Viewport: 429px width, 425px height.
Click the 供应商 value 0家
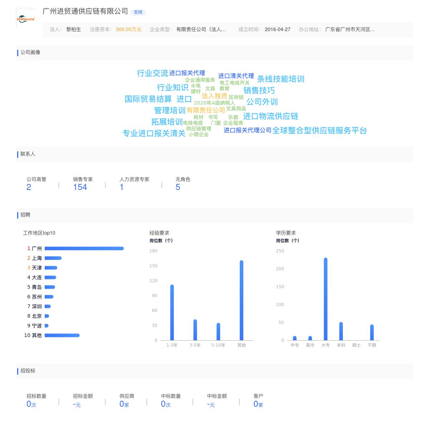coord(124,404)
